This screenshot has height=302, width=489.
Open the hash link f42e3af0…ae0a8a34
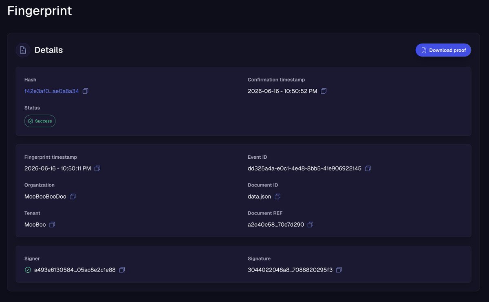coord(52,91)
